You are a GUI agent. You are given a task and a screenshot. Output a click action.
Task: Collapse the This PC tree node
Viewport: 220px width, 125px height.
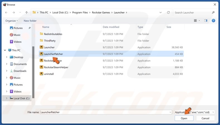coord(5,50)
